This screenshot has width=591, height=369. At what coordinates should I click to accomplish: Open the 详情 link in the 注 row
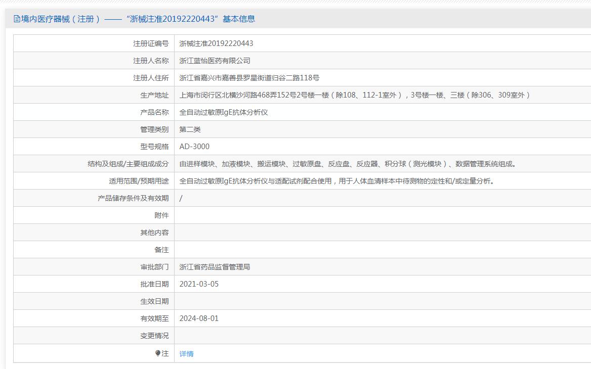pos(186,354)
